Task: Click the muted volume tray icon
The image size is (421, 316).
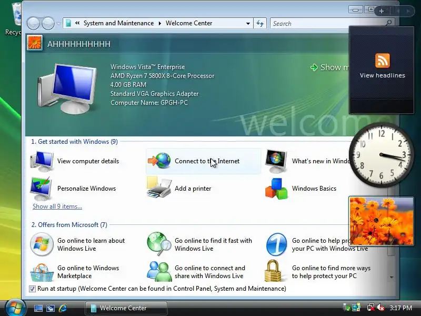Action: click(380, 308)
